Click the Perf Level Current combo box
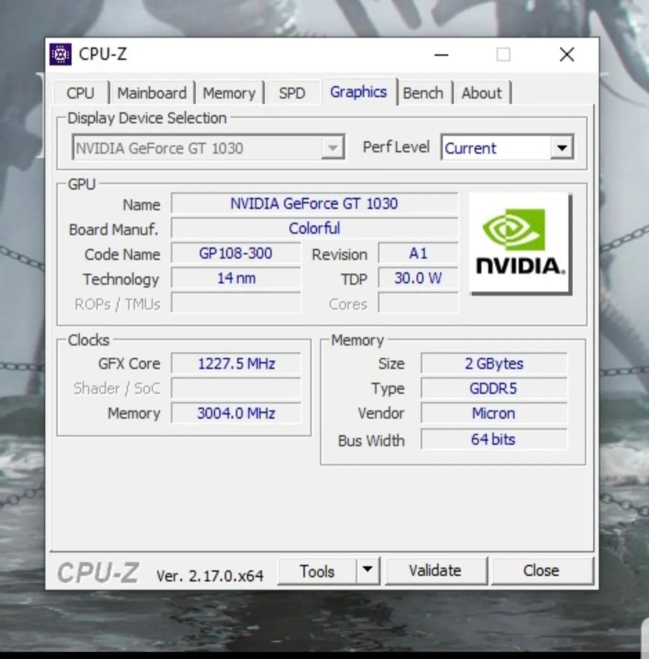Viewport: 649px width, 659px height. click(x=507, y=148)
